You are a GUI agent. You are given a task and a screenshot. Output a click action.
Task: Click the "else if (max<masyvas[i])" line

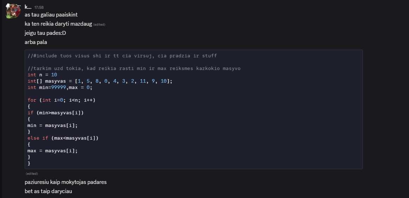[x=63, y=138]
